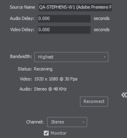The width and height of the screenshot is (127, 138).
Task: Click the Source Name label
Action: point(22,7)
